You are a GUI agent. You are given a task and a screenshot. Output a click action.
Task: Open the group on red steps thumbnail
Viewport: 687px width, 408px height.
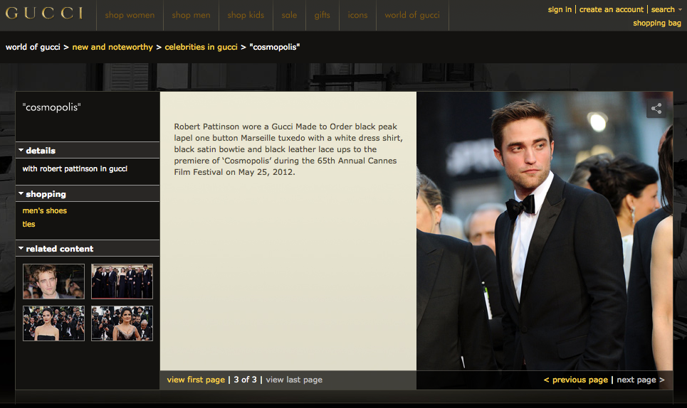click(122, 281)
